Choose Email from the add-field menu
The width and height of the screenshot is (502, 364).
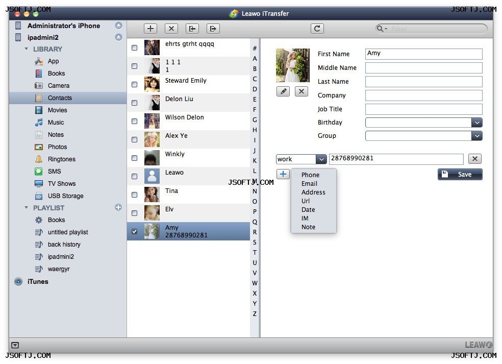(309, 184)
